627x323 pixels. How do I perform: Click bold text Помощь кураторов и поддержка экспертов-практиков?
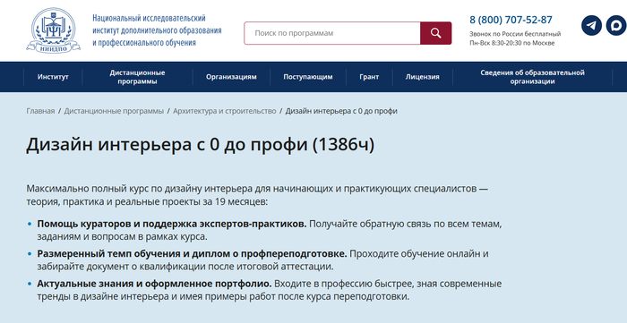click(x=172, y=224)
